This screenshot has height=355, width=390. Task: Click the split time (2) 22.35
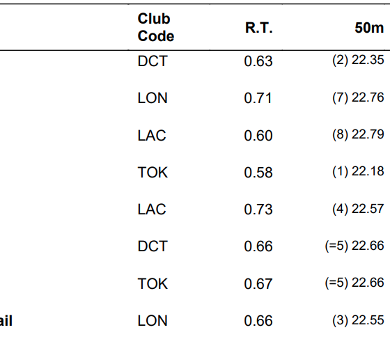coord(358,60)
